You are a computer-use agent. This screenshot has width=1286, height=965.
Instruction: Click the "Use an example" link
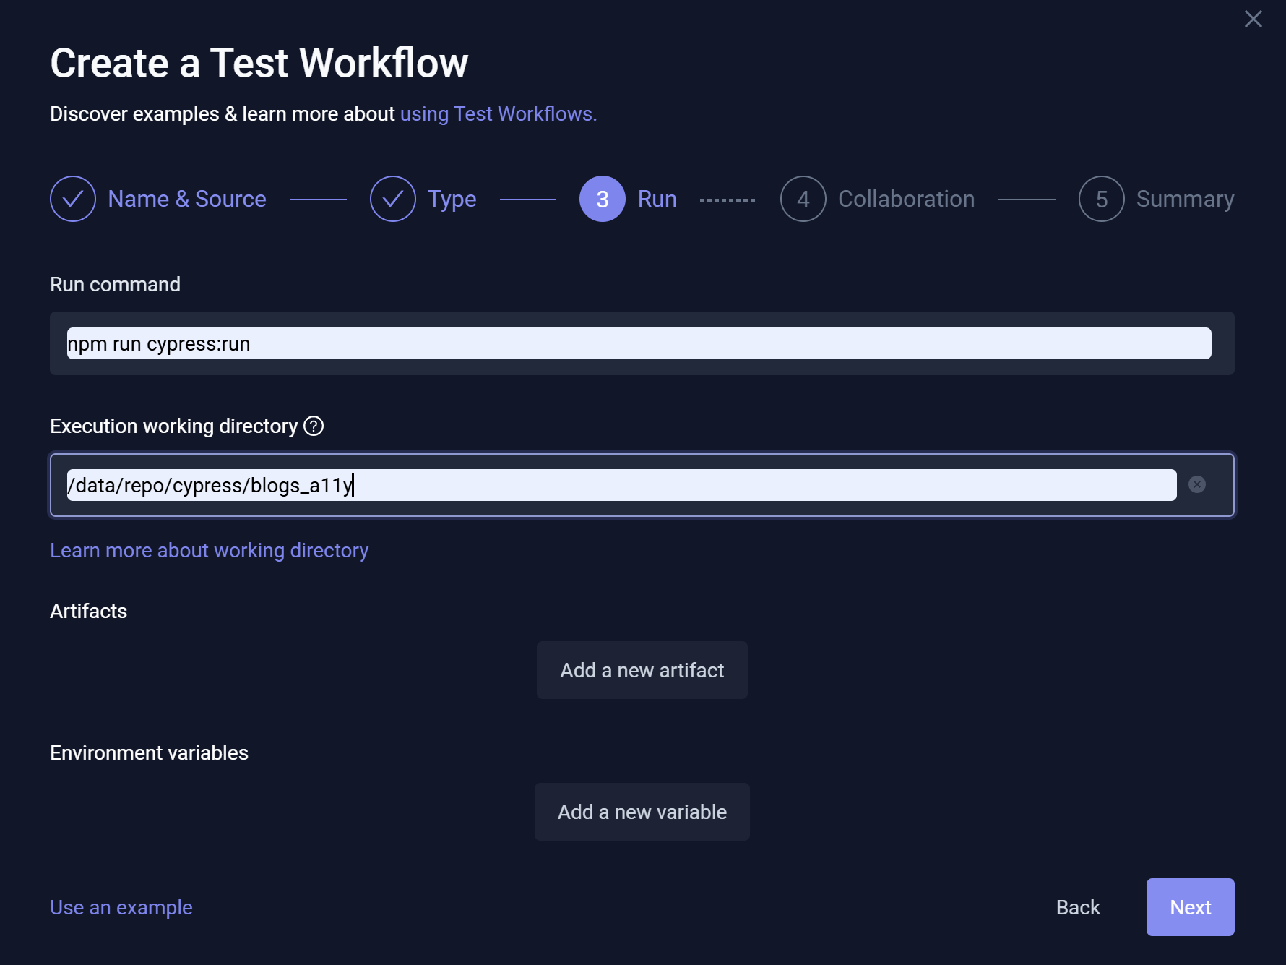[121, 907]
